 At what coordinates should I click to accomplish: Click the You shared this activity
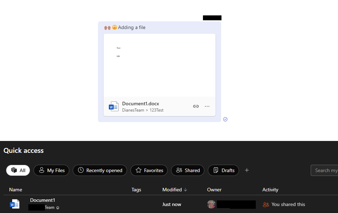coord(288,204)
